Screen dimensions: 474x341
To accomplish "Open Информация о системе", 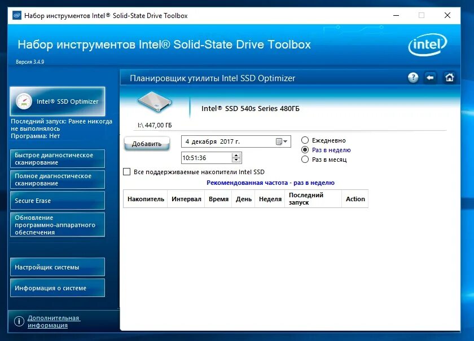I will tap(58, 288).
